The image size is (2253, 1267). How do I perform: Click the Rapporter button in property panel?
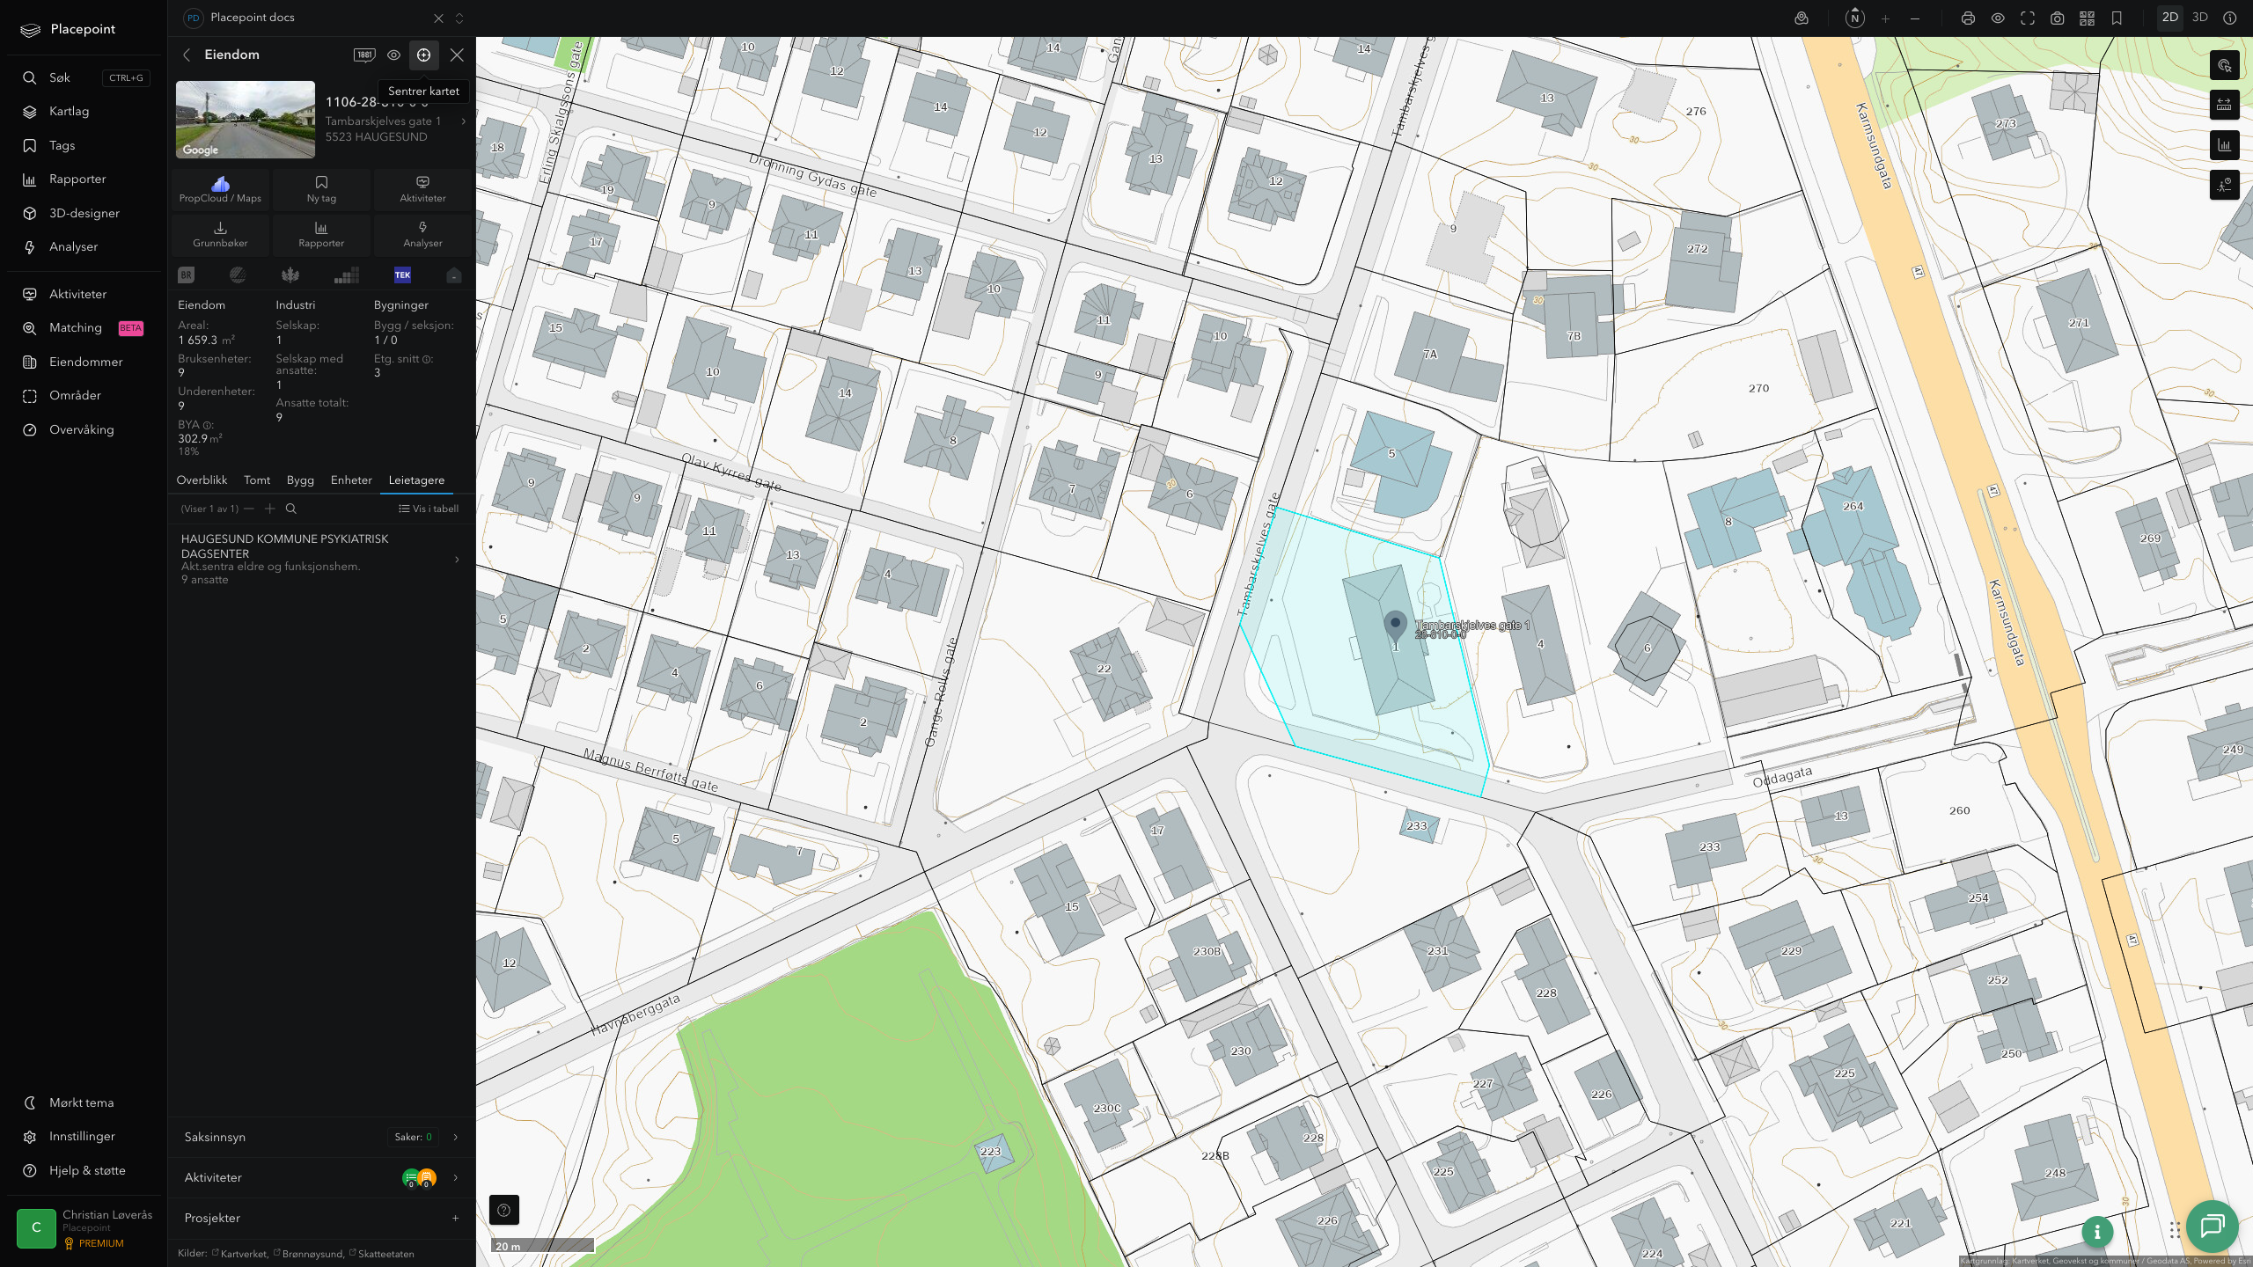click(x=321, y=234)
